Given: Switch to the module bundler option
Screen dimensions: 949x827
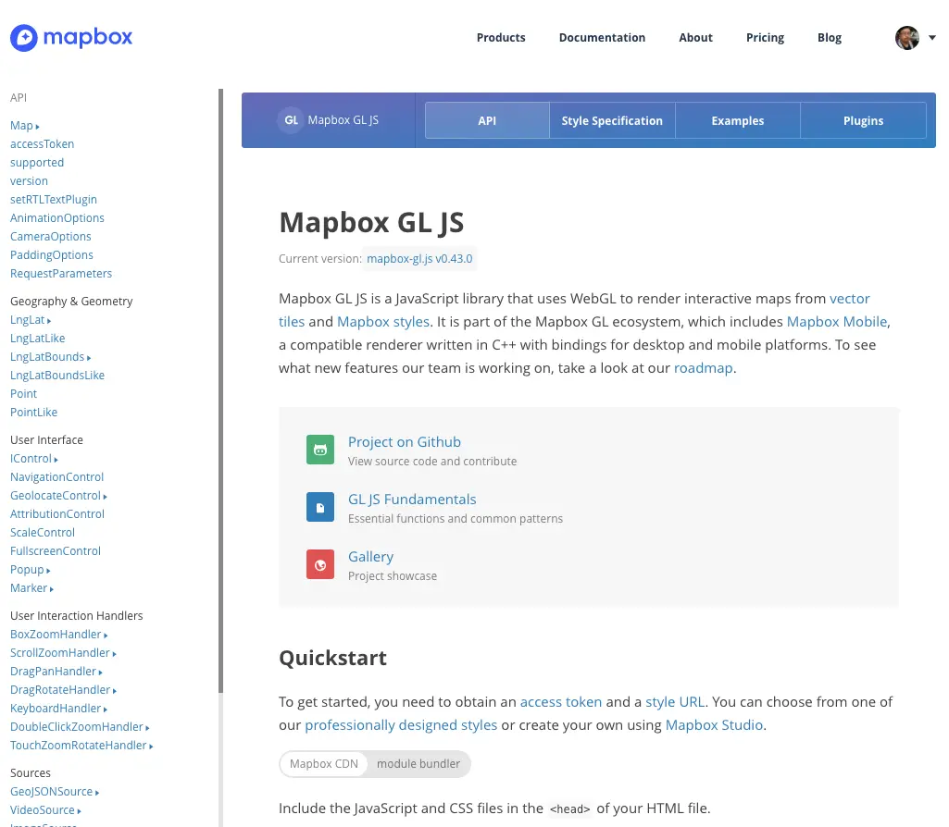Looking at the screenshot, I should point(418,763).
